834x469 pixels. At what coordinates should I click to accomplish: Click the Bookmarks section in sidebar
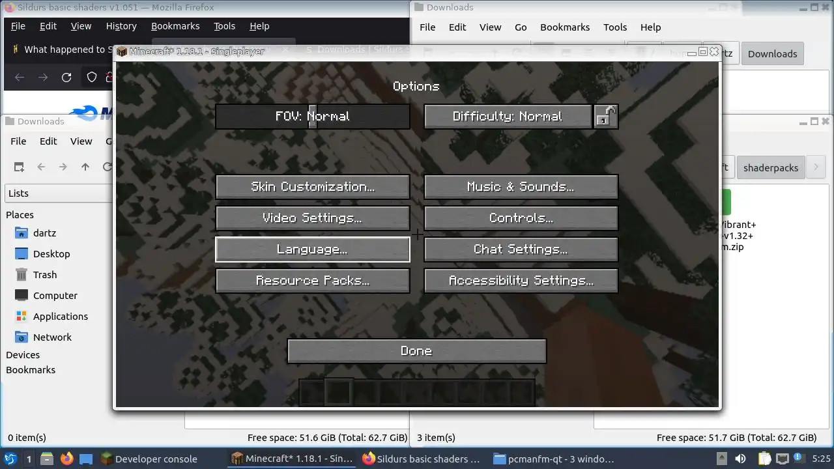(x=31, y=370)
